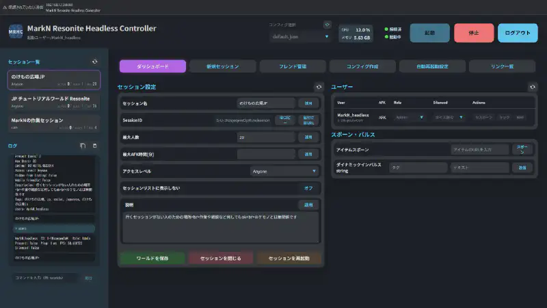Apply the セッション名 change
The width and height of the screenshot is (547, 308).
pos(308,103)
